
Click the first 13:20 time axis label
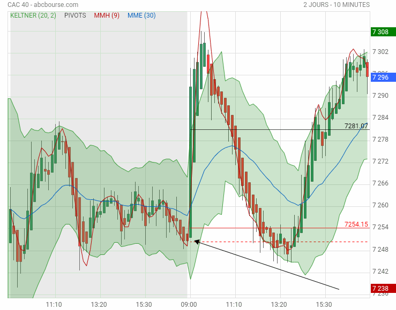pos(99,305)
